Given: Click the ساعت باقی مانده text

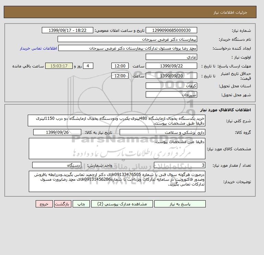Looking at the screenshot, I should click(x=28, y=66).
